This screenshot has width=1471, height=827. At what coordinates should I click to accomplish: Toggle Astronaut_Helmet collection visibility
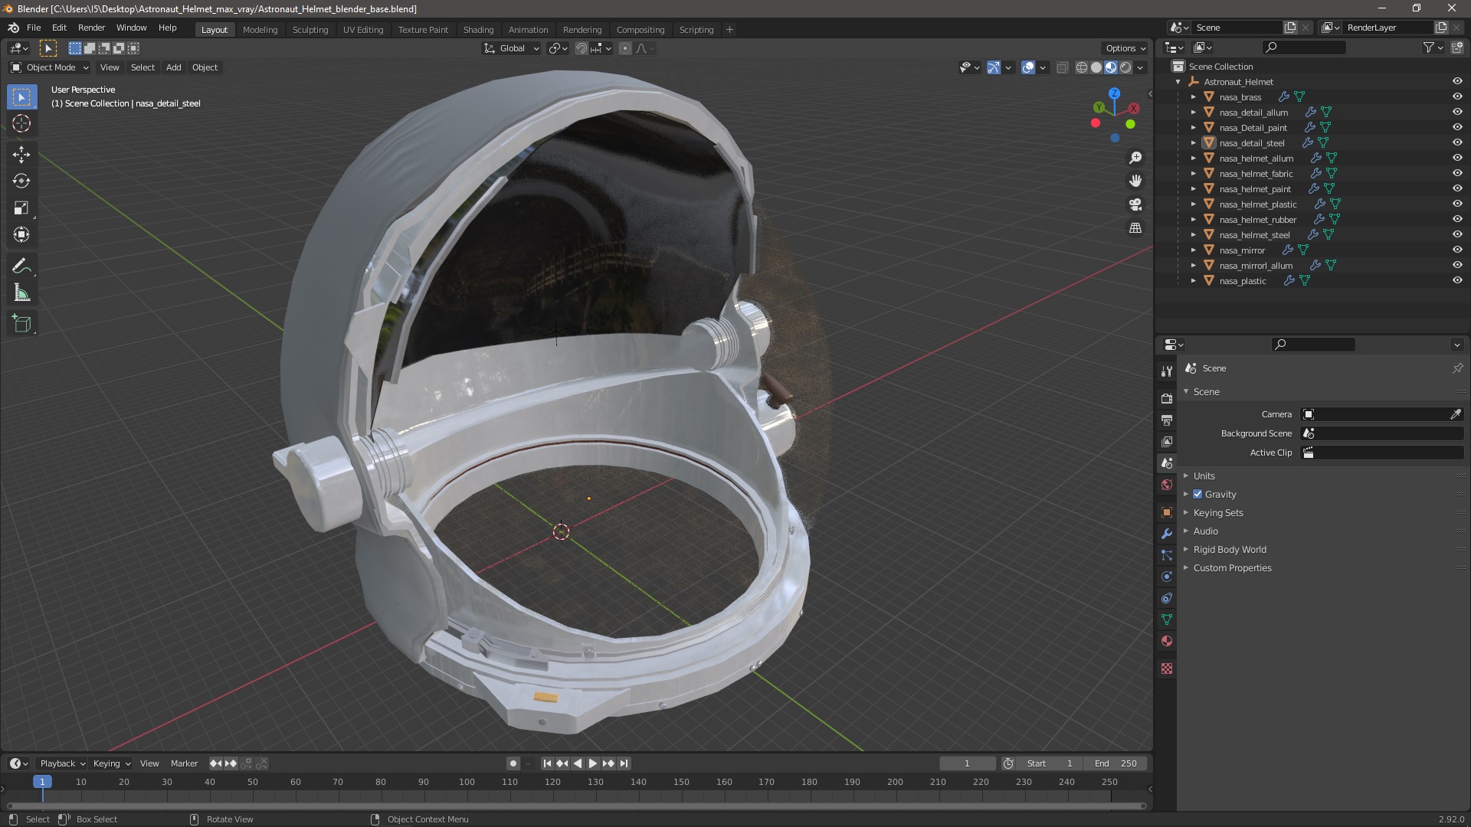coord(1457,81)
